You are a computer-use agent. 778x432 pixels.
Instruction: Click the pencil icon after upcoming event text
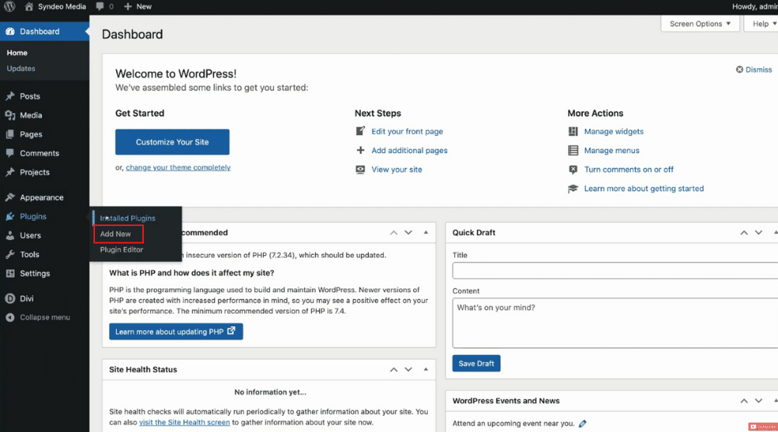(583, 423)
